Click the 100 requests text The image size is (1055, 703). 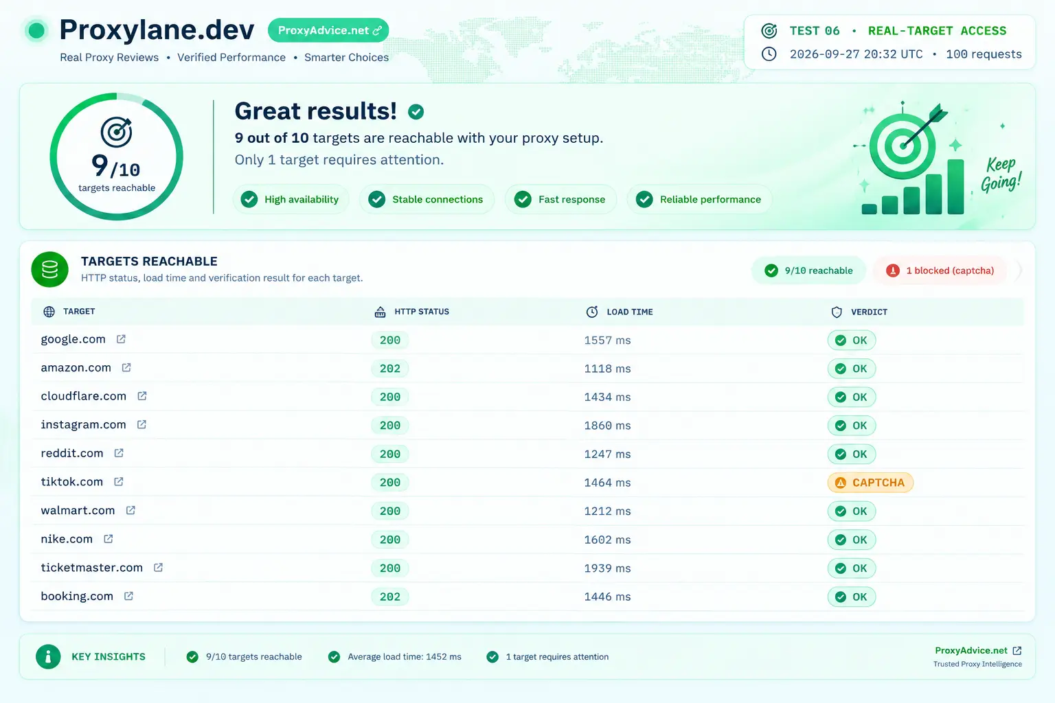(984, 54)
